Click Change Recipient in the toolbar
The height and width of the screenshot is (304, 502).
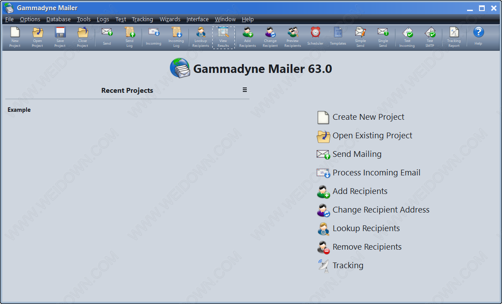click(270, 37)
